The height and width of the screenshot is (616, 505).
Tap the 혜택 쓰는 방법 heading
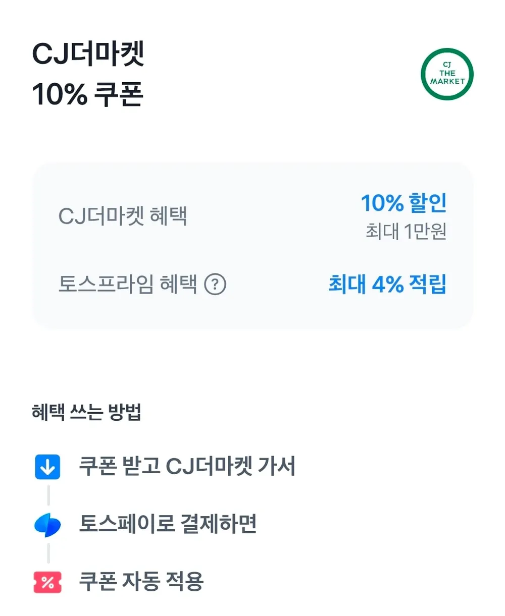[x=86, y=412]
